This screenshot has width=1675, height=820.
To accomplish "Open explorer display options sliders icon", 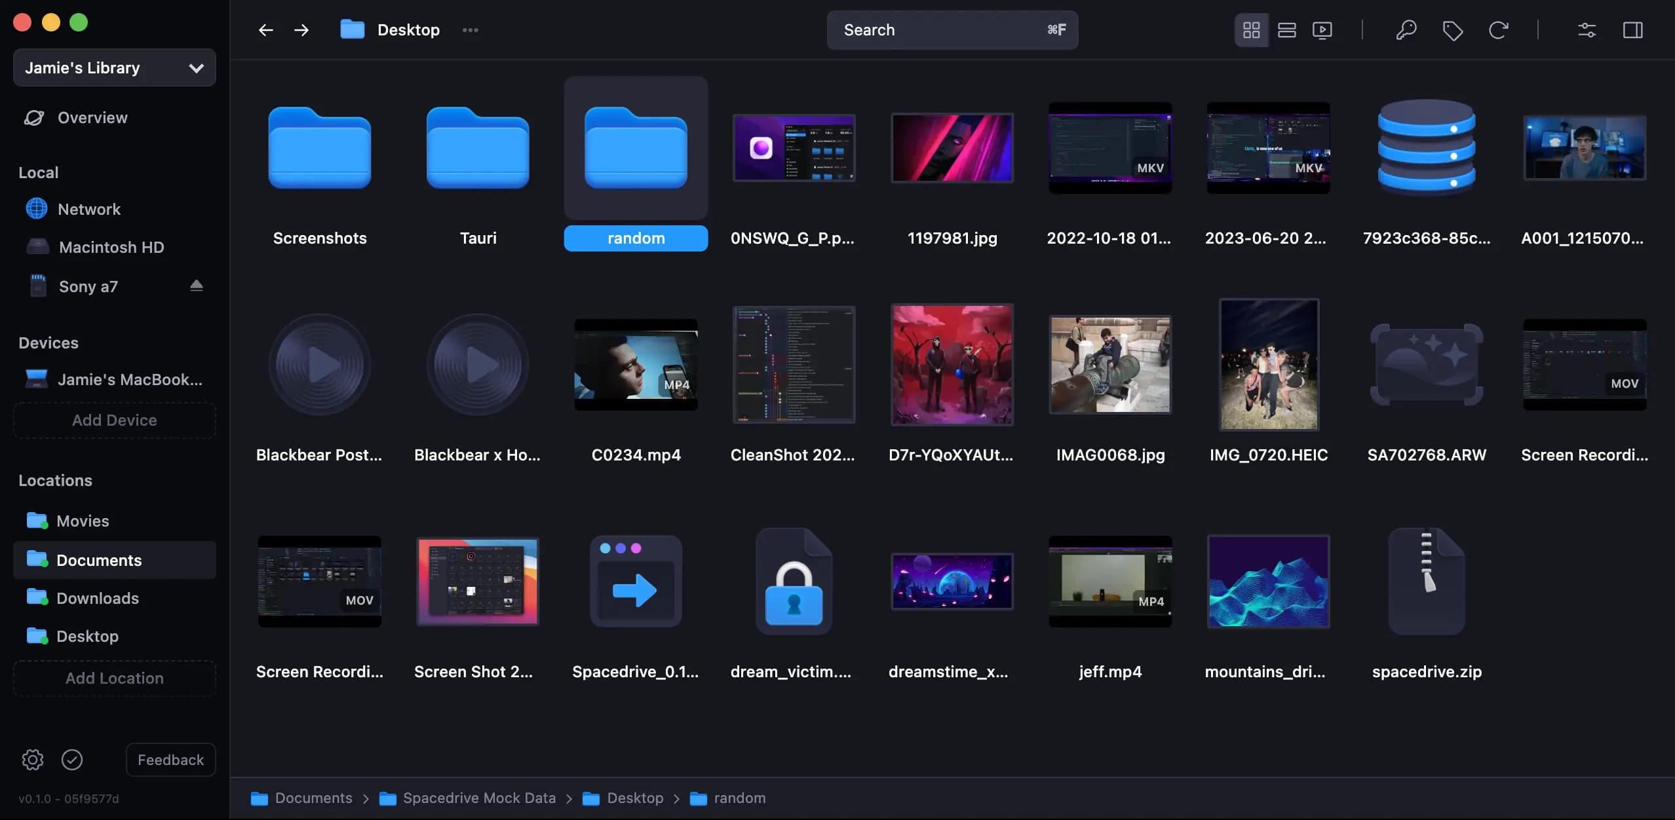I will [1587, 30].
